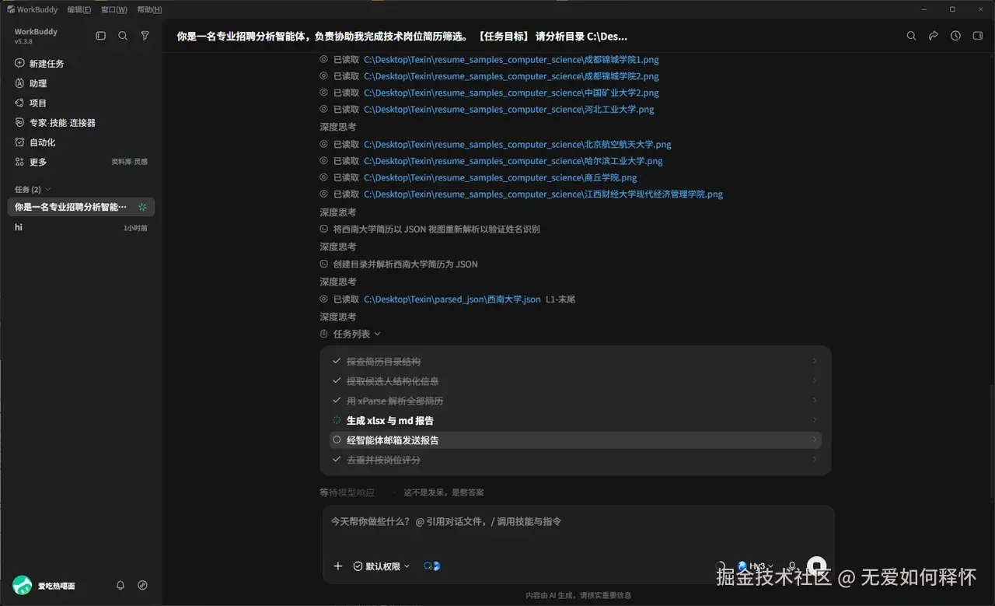Open notifications bell icon
995x606 pixels.
(120, 585)
